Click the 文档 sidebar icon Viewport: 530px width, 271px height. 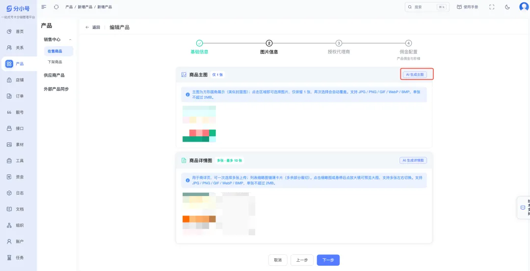(9, 209)
